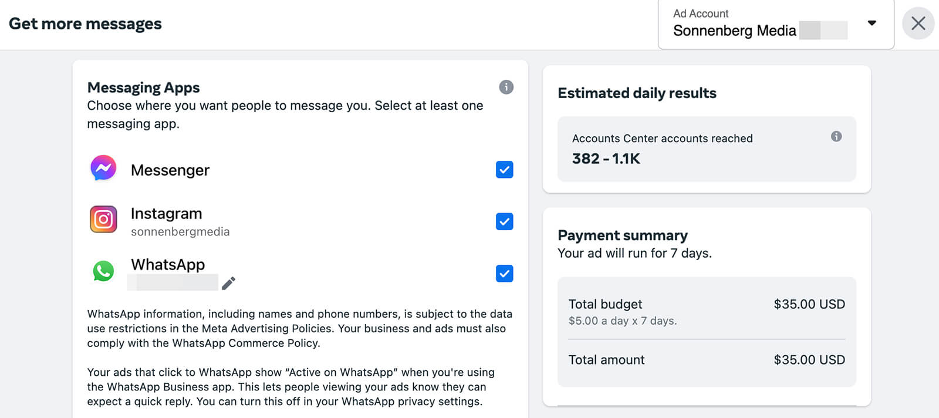Select the WhatsApp label

tap(168, 265)
